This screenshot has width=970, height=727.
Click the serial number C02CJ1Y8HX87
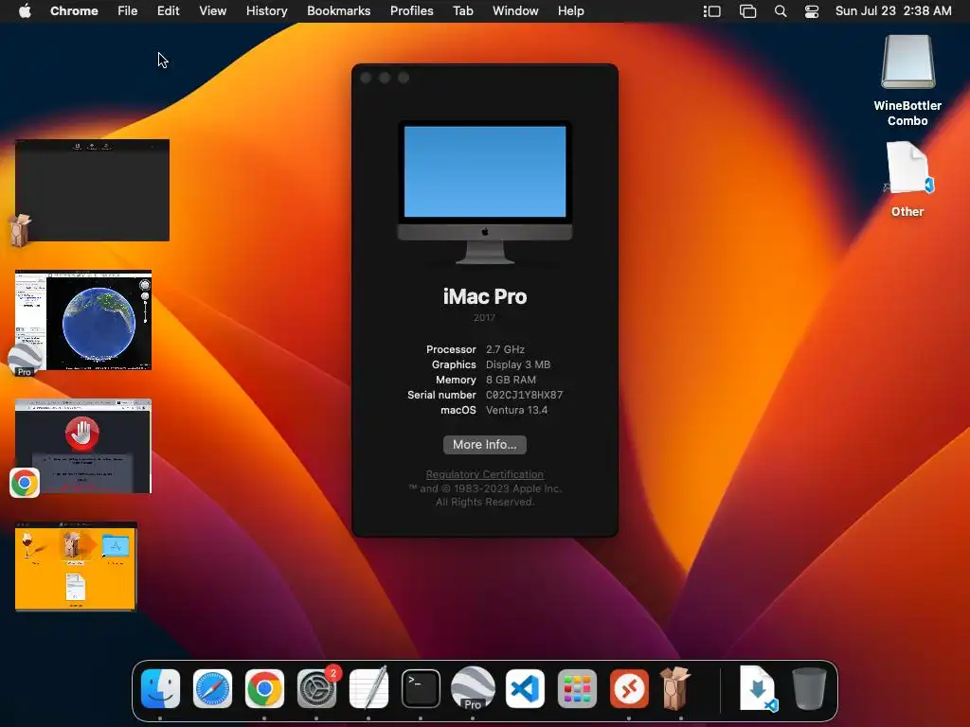click(x=524, y=395)
